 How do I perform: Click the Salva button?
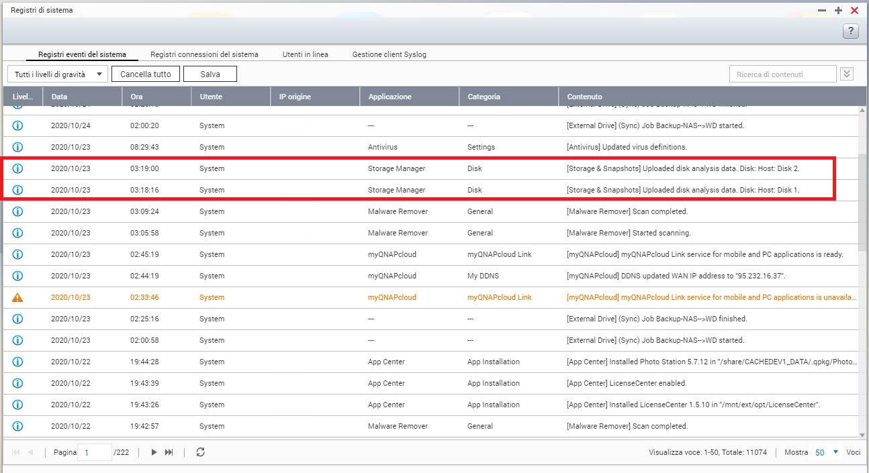(210, 74)
